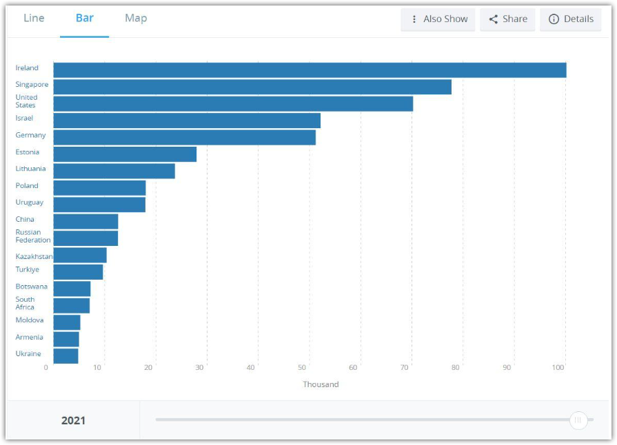Open the Map tab
Screen dimensions: 617x445
136,19
